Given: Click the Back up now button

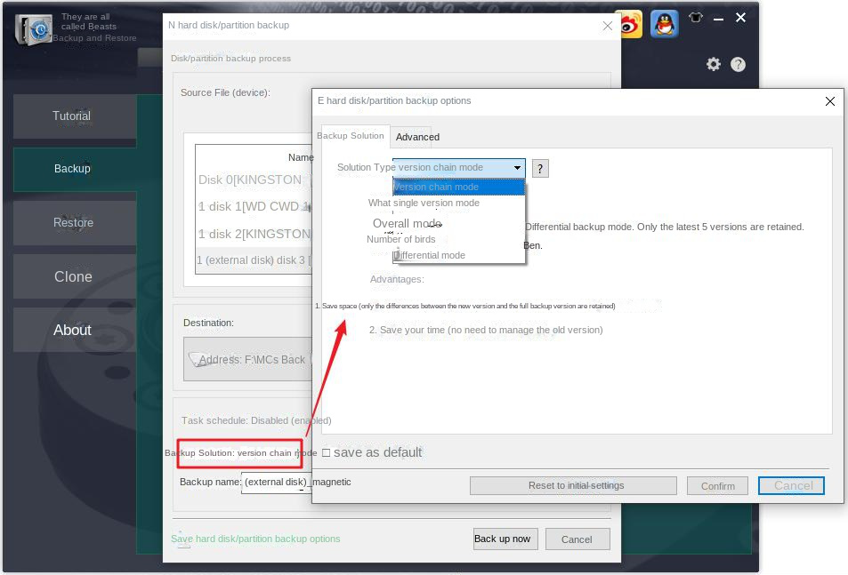Looking at the screenshot, I should [505, 539].
